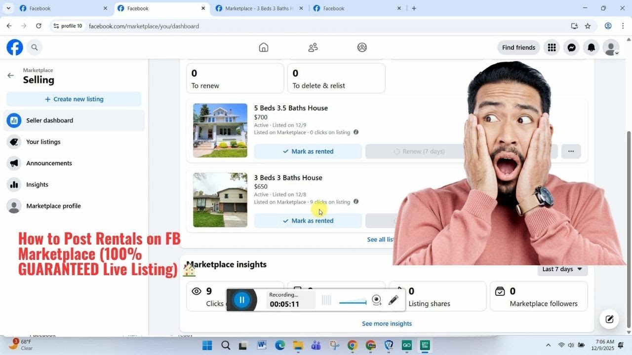Image resolution: width=632 pixels, height=355 pixels.
Task: Open Microsoft Word from taskbar
Action: pyautogui.click(x=262, y=345)
